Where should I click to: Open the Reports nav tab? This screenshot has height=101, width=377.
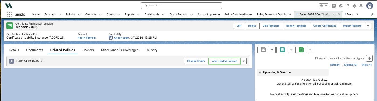tap(130, 15)
